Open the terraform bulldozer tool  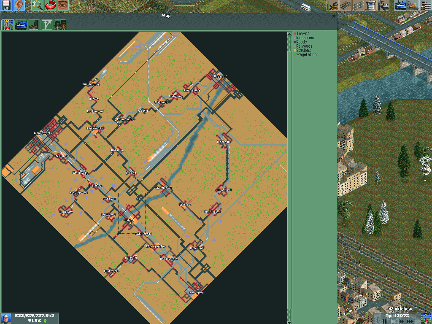click(x=333, y=5)
